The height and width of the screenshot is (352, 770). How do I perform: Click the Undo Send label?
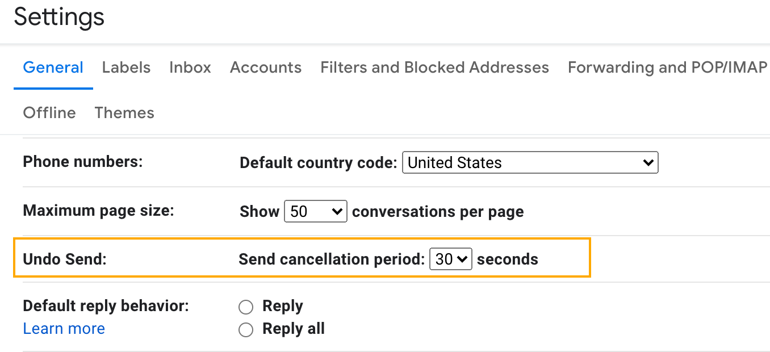pos(65,259)
